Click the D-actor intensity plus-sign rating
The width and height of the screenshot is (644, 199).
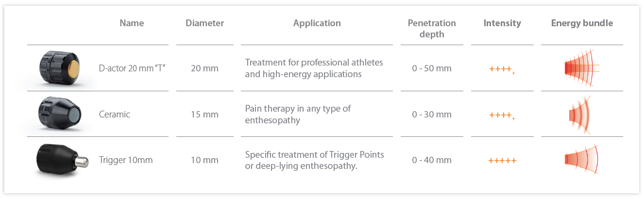502,69
